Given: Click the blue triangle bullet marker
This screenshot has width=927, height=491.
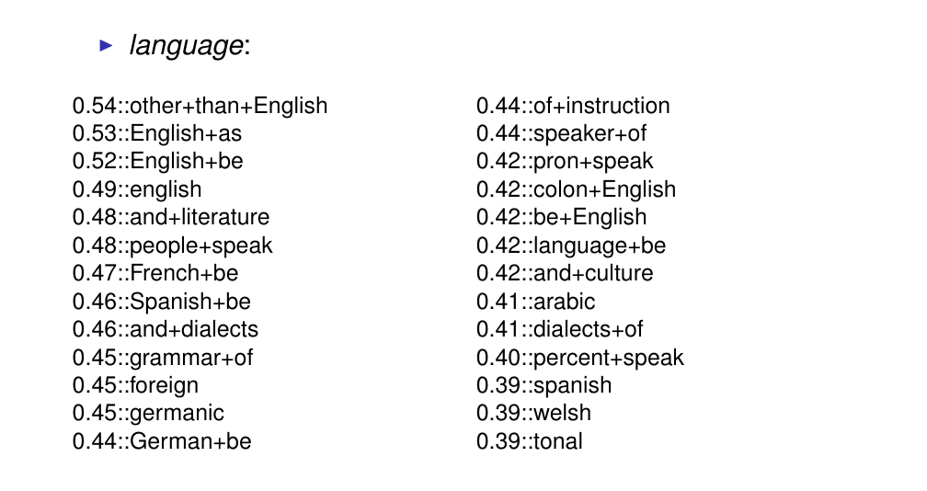Looking at the screenshot, I should click(x=106, y=45).
